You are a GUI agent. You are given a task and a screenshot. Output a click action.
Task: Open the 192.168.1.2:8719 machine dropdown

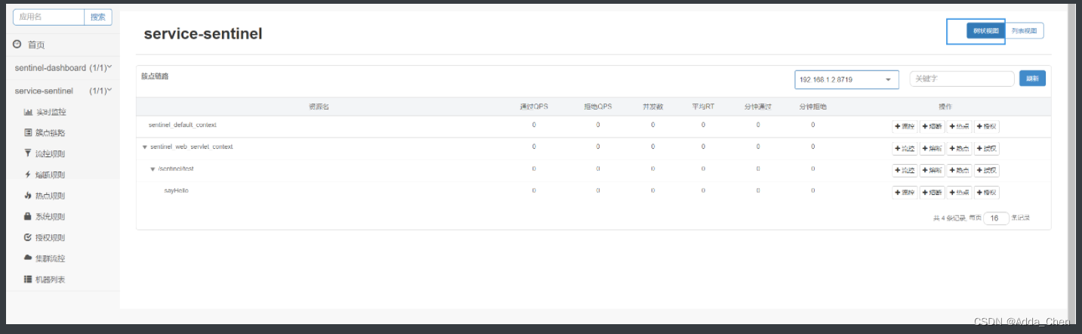coord(846,79)
